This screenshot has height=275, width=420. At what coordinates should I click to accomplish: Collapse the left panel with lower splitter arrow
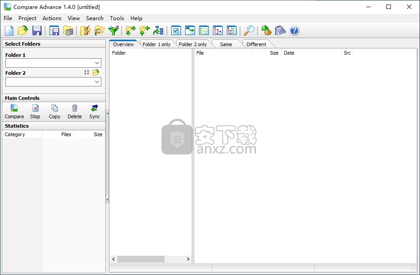pyautogui.click(x=108, y=200)
